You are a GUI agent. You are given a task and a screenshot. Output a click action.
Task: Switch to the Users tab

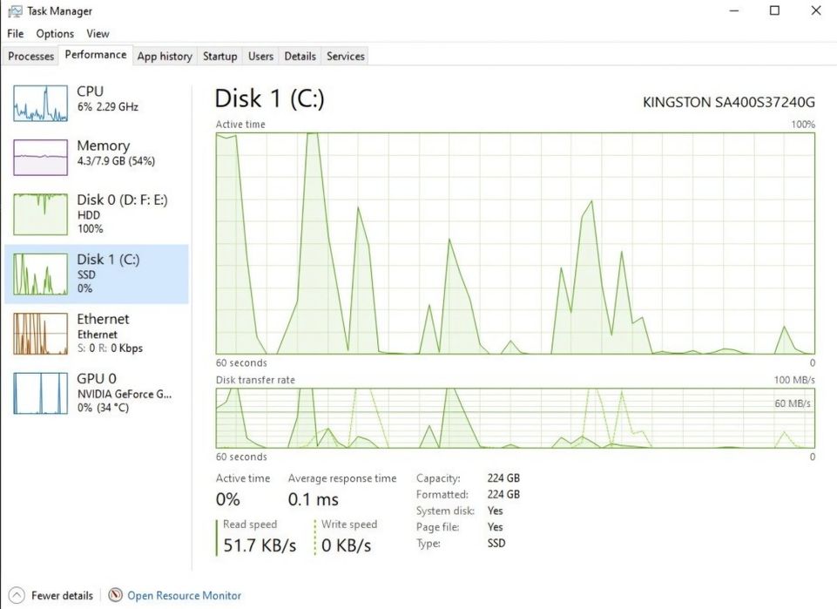pyautogui.click(x=260, y=56)
